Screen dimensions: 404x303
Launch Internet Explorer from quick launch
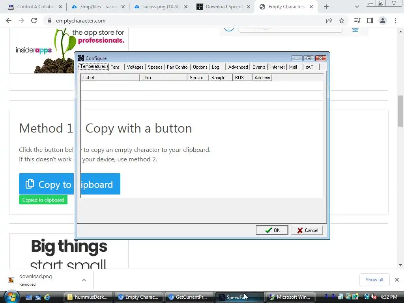tap(47, 297)
